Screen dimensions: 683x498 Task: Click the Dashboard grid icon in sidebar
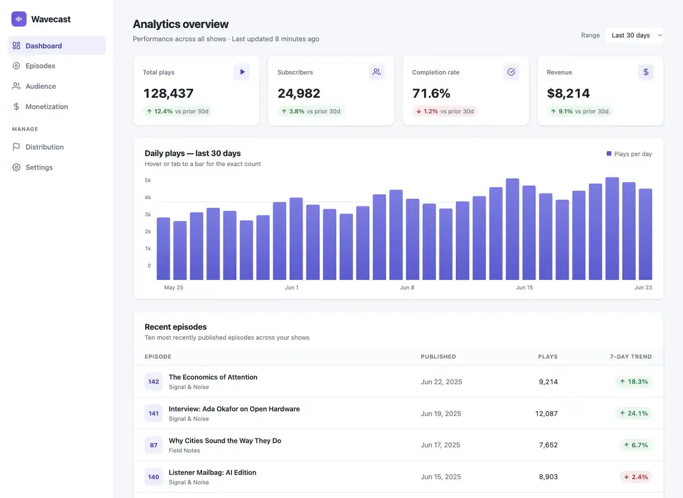17,46
